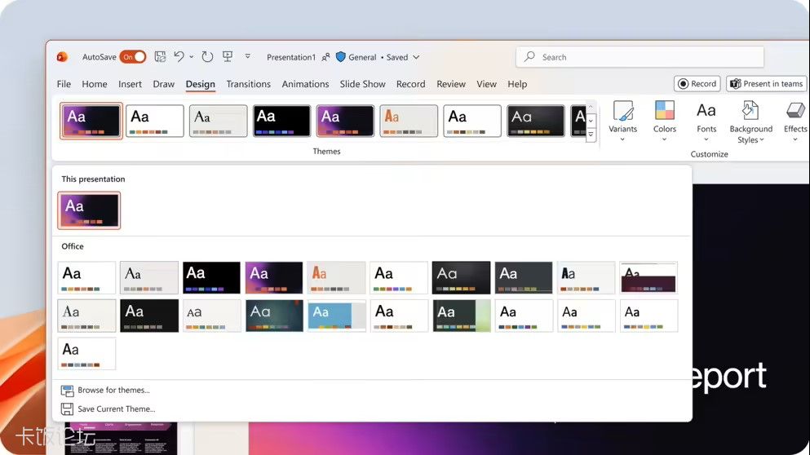Open the Variants dropdown
Image resolution: width=810 pixels, height=455 pixels.
coord(622,121)
